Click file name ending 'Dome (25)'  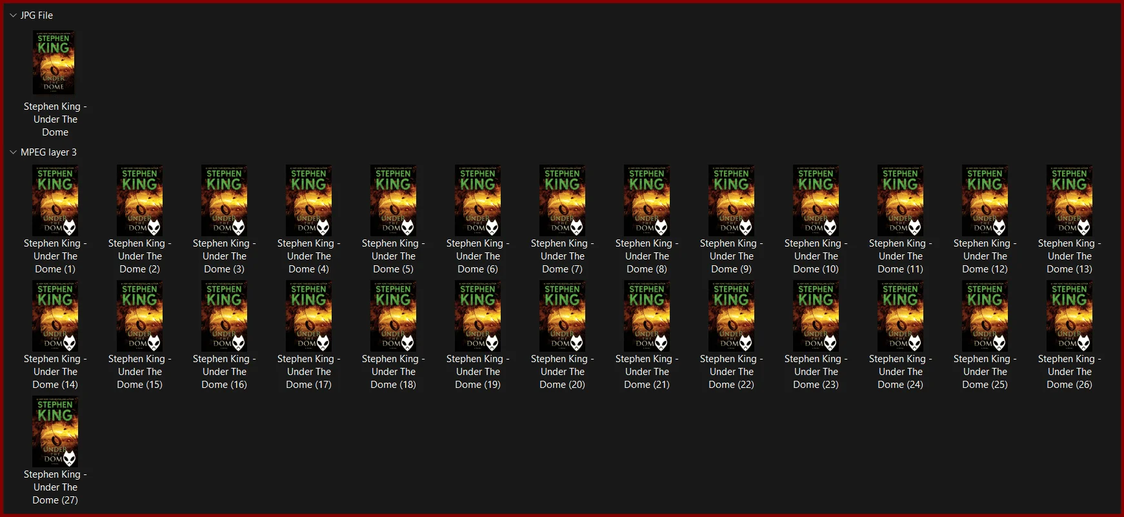click(985, 372)
